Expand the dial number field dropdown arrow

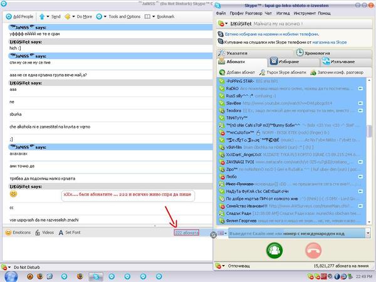pyautogui.click(x=368, y=233)
